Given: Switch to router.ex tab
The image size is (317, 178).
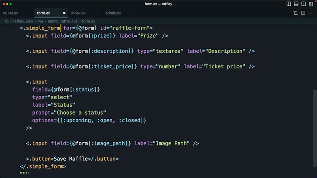Looking at the screenshot, I should 10,13.
